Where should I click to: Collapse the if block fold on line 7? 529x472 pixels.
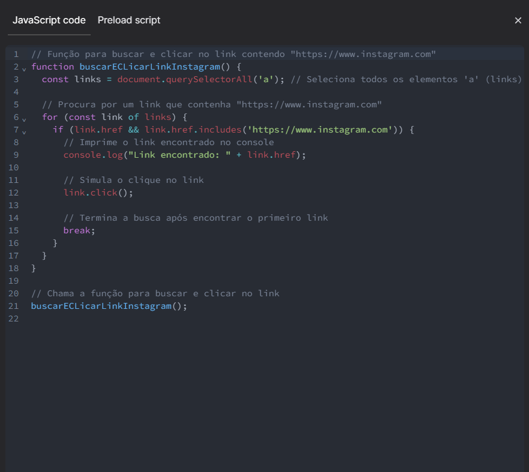[23, 132]
